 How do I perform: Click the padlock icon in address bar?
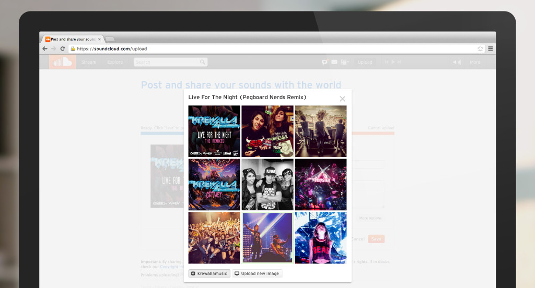click(73, 49)
